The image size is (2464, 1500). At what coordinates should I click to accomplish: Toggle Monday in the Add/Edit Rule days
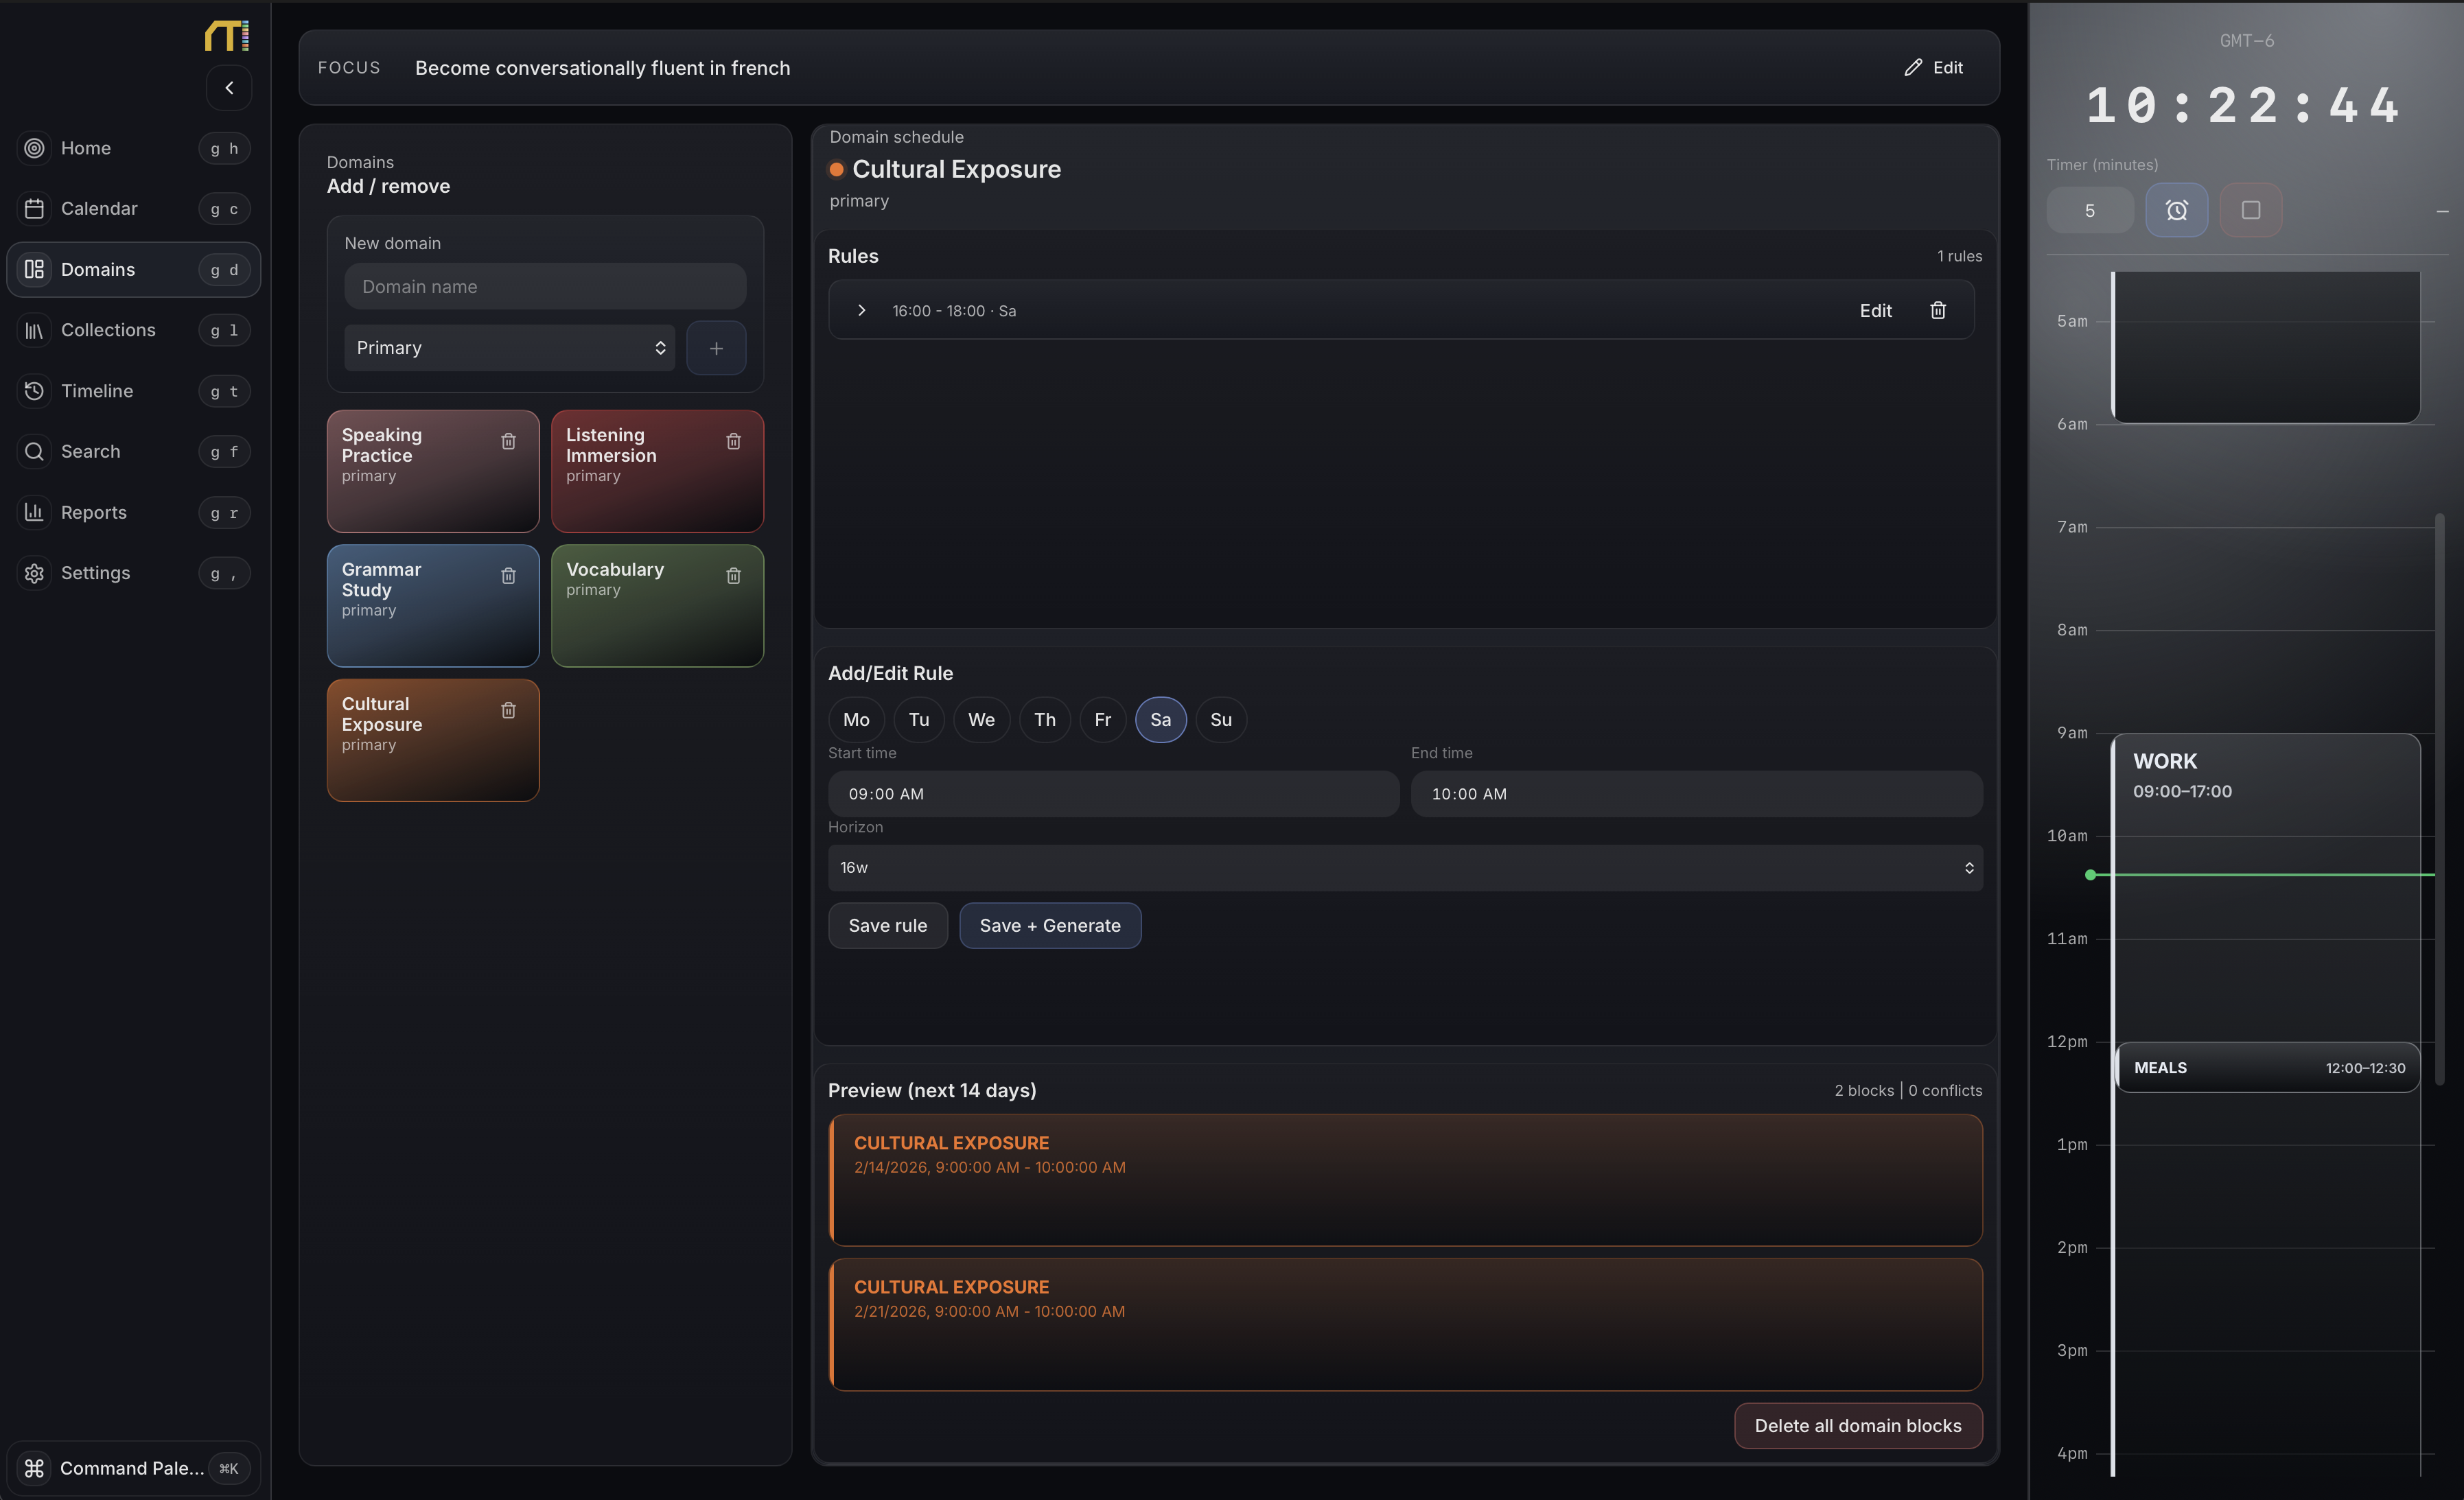tap(856, 719)
